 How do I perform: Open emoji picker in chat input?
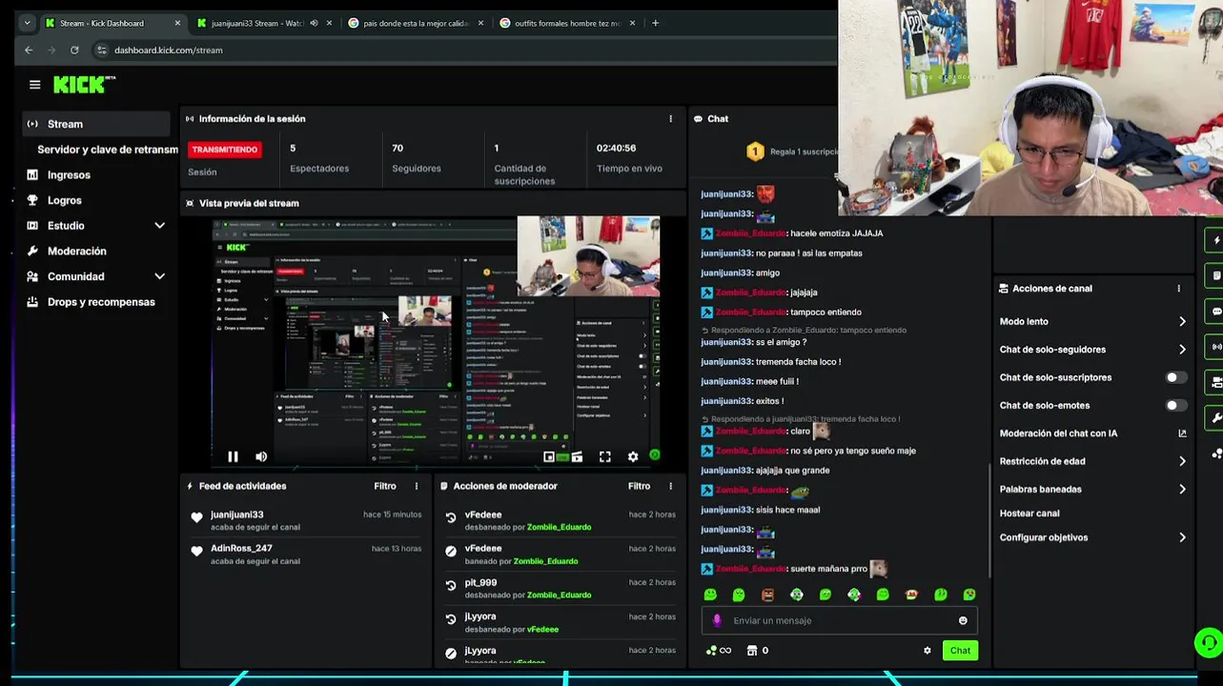[x=963, y=620]
